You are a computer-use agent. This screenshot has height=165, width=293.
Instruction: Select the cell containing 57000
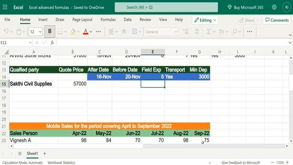[72, 84]
